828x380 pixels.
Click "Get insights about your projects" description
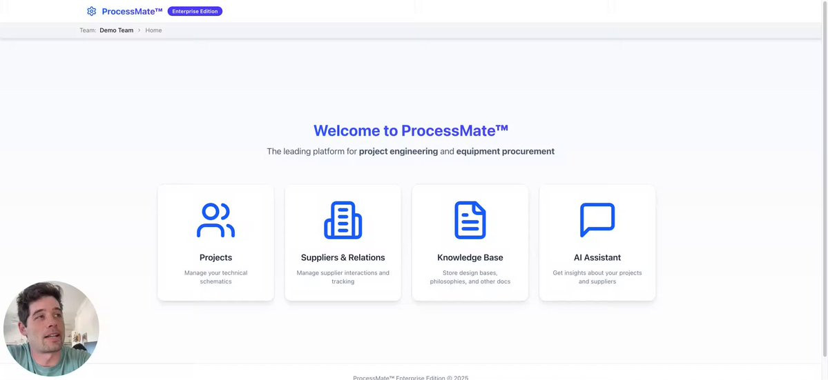[x=597, y=277]
